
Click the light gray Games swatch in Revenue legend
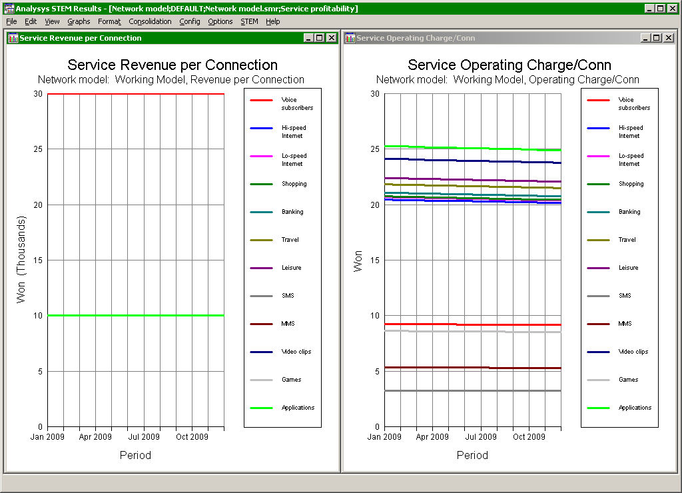261,380
